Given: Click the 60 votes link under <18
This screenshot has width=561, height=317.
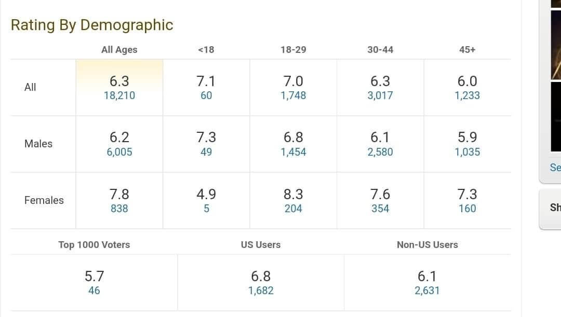Looking at the screenshot, I should tap(206, 95).
